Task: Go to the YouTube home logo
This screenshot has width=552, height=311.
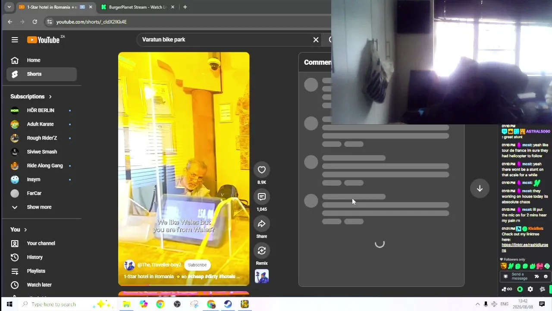Action: pos(43,40)
